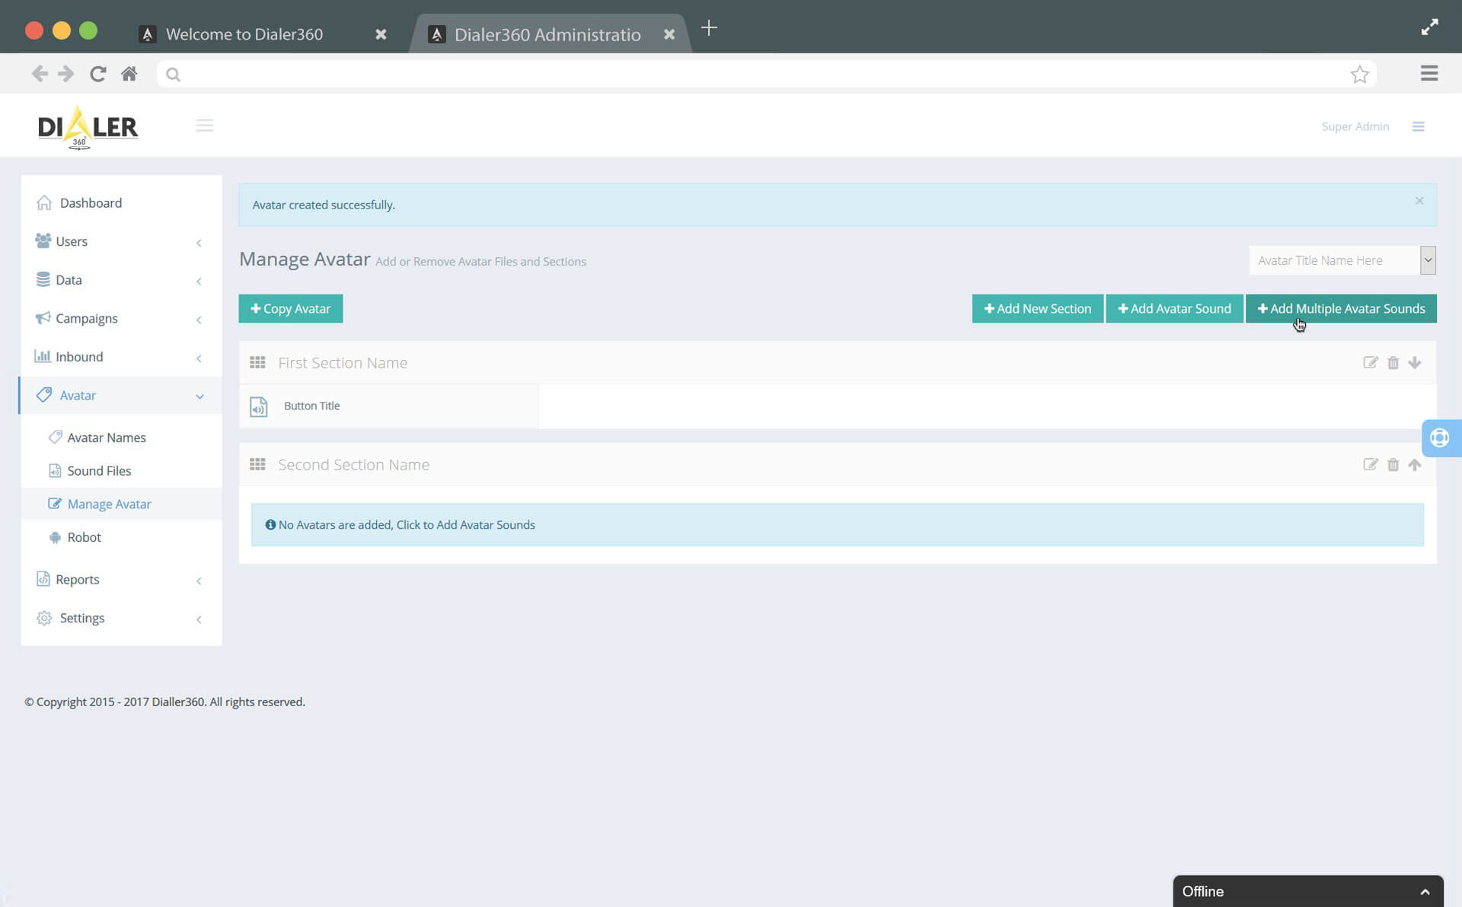
Task: Select Sound Files in the sidebar
Action: [x=100, y=470]
